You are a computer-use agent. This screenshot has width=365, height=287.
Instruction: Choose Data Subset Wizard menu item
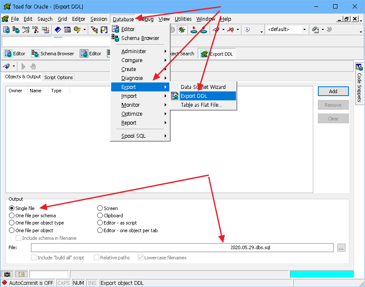[x=203, y=87]
